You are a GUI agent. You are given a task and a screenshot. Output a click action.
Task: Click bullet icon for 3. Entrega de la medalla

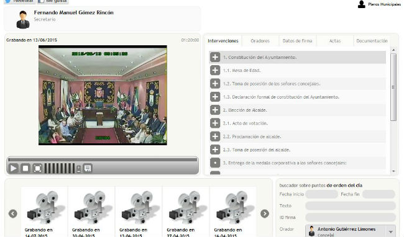pyautogui.click(x=215, y=163)
